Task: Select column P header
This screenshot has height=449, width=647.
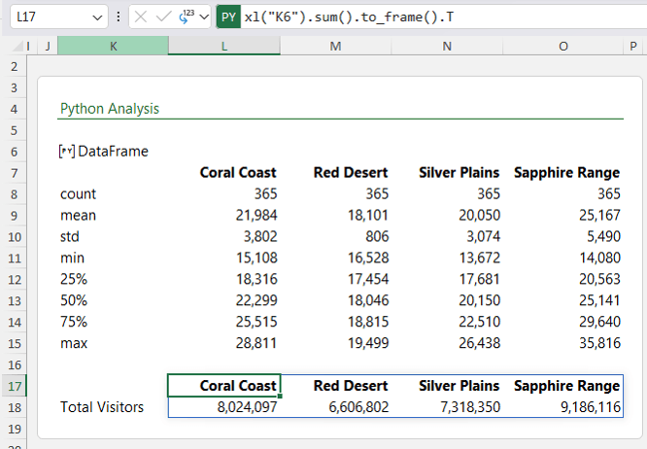Action: [633, 46]
